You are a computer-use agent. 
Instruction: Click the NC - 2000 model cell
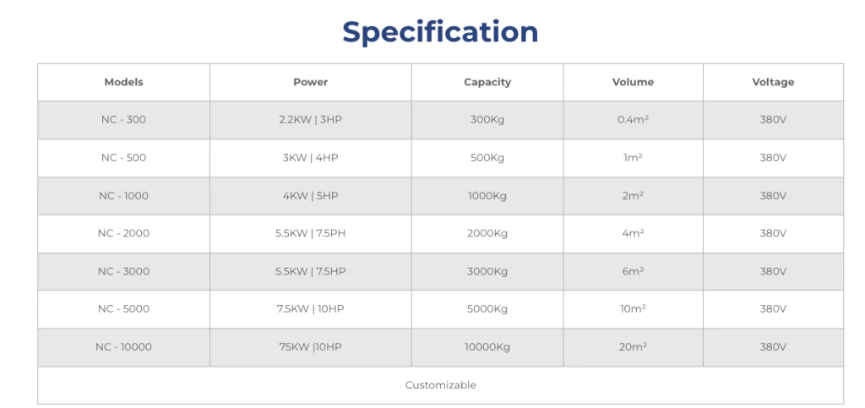123,233
